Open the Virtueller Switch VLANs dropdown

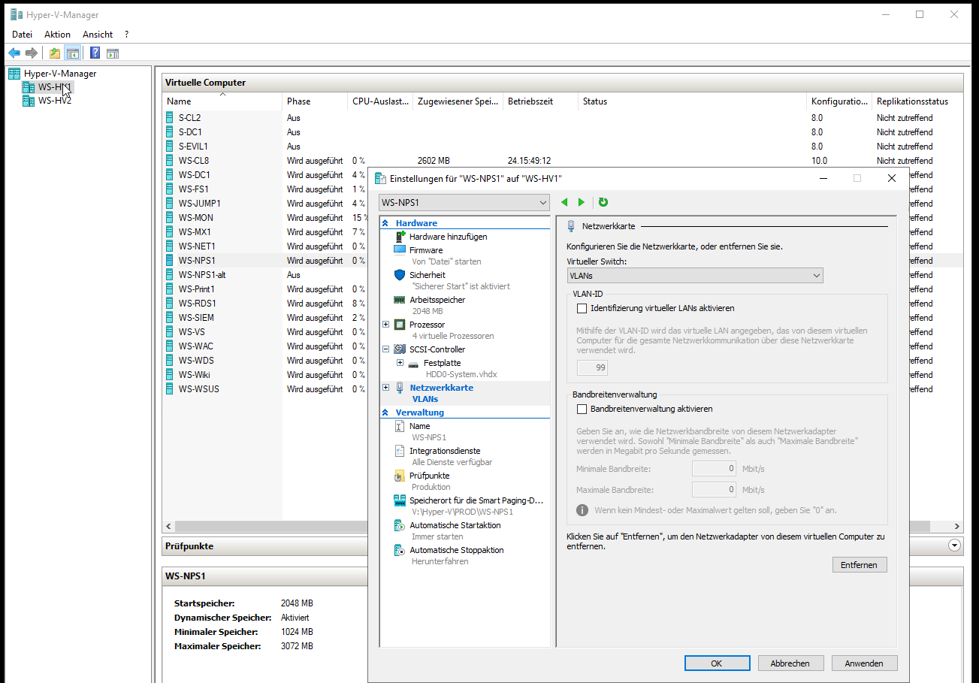click(x=695, y=276)
